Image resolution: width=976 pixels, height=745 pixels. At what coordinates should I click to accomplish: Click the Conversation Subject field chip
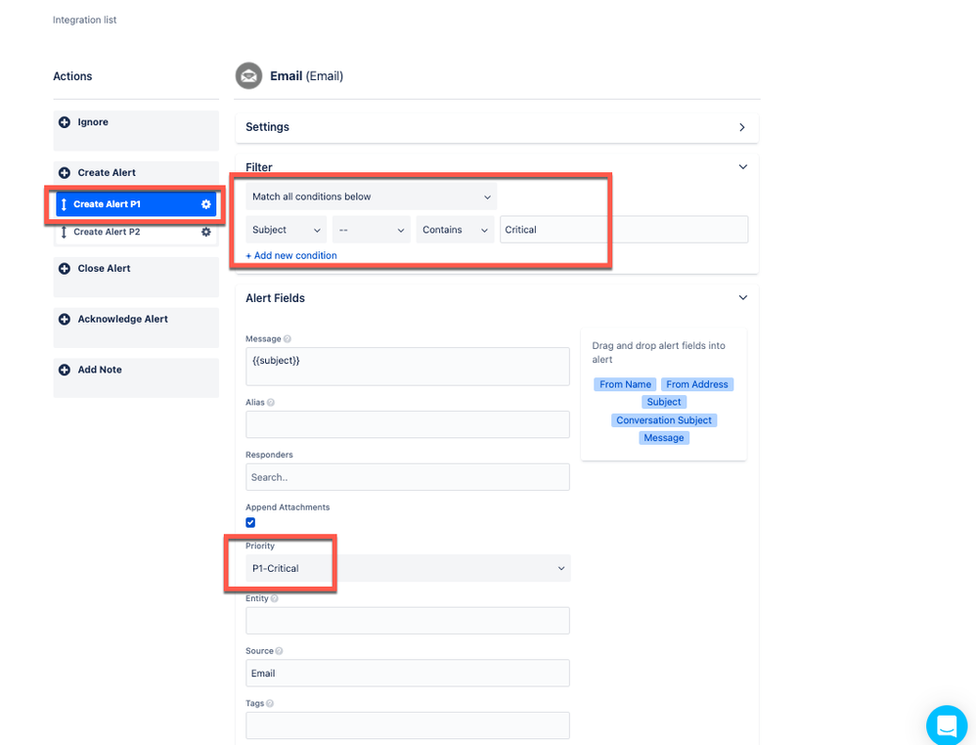(x=663, y=420)
